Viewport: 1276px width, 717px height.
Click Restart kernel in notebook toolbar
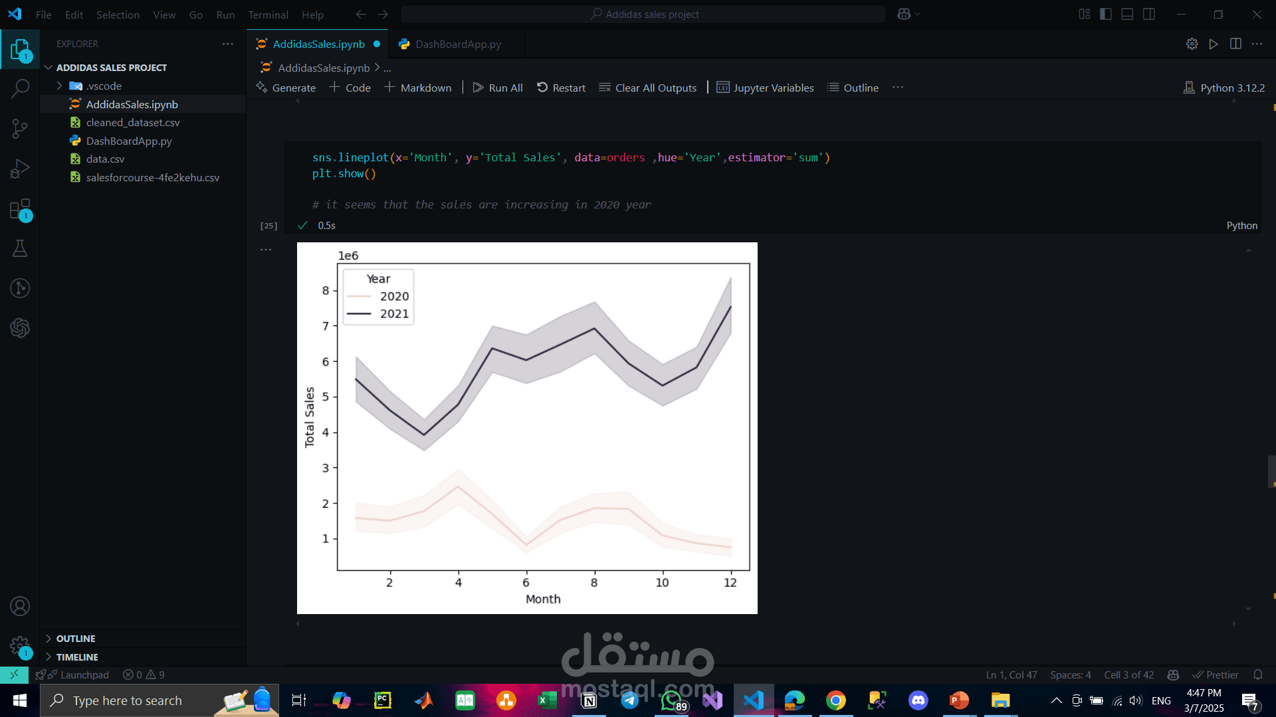click(561, 88)
